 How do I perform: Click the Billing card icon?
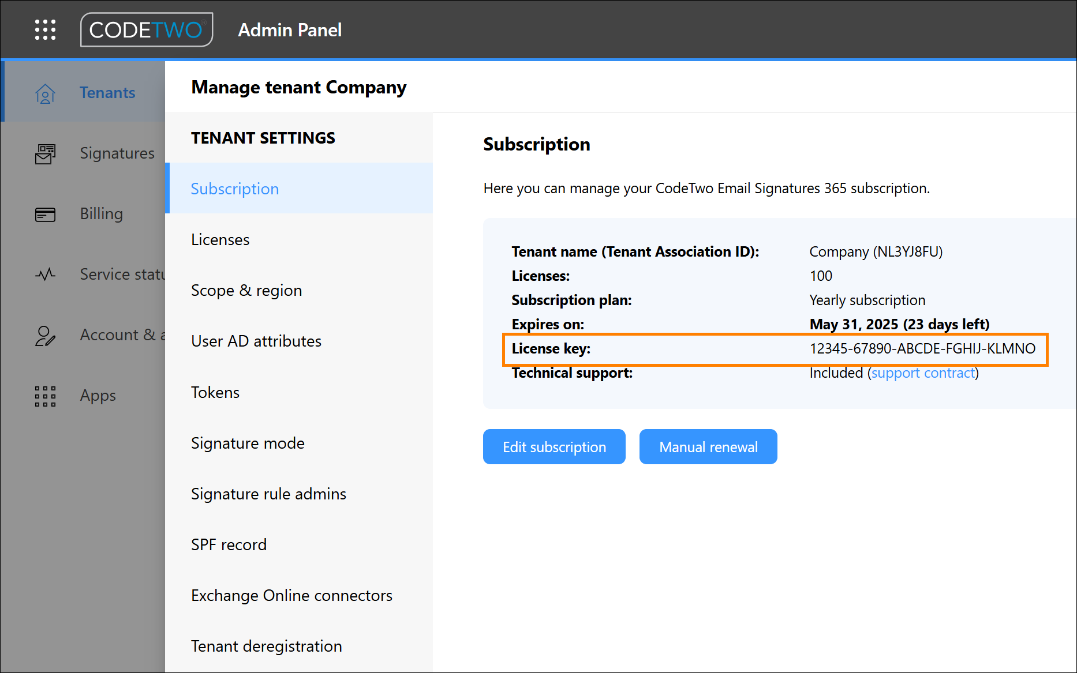click(45, 214)
